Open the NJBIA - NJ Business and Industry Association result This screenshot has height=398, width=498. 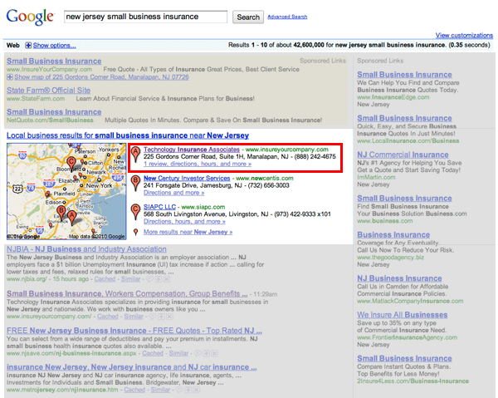[x=86, y=249]
